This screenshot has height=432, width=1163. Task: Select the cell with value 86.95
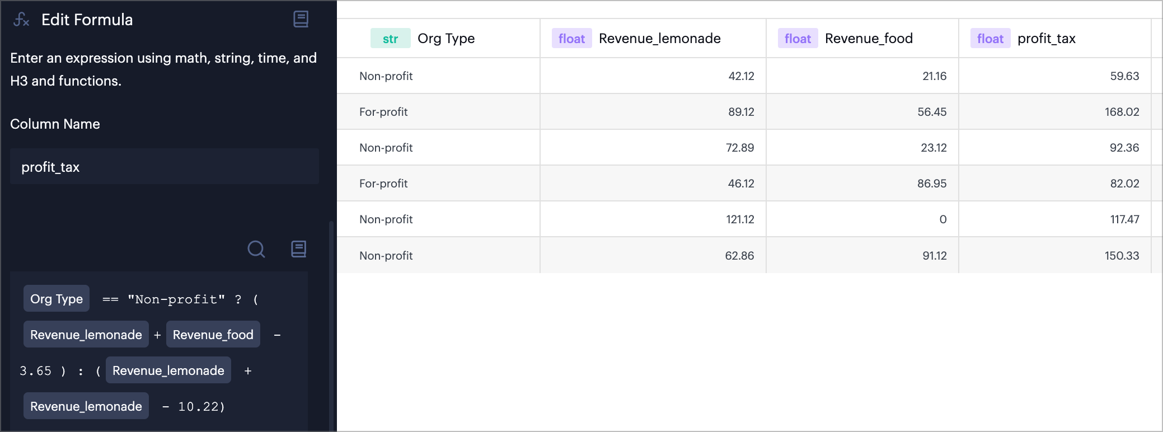(862, 183)
